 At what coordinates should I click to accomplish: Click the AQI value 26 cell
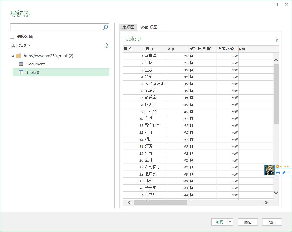click(x=178, y=56)
